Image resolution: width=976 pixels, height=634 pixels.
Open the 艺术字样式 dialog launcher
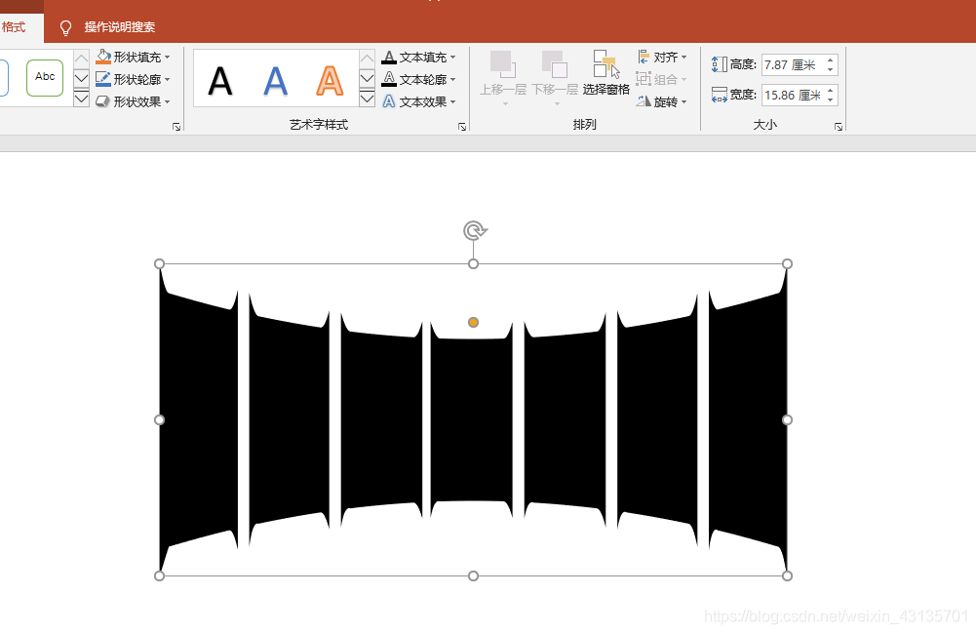pos(462,127)
